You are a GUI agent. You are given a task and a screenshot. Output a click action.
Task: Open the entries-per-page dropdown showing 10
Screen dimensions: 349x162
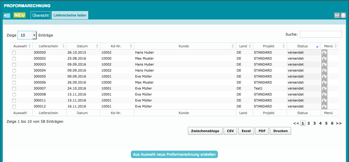pos(27,35)
